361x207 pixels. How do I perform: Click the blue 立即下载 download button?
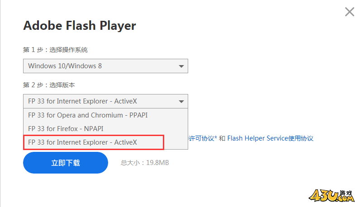pos(66,163)
